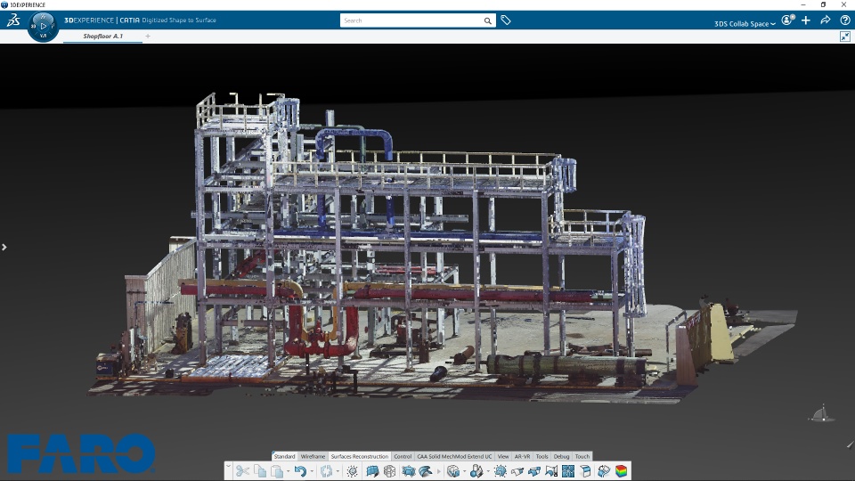Screen dimensions: 855x481
Task: Expand the Update options arrow
Action: coord(338,471)
